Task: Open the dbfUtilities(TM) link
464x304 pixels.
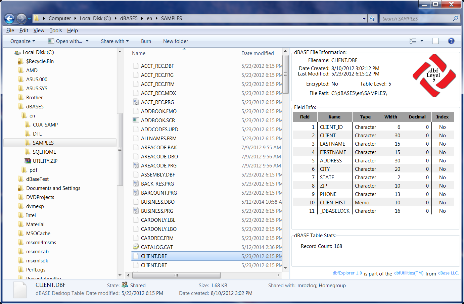Action: pyautogui.click(x=409, y=273)
